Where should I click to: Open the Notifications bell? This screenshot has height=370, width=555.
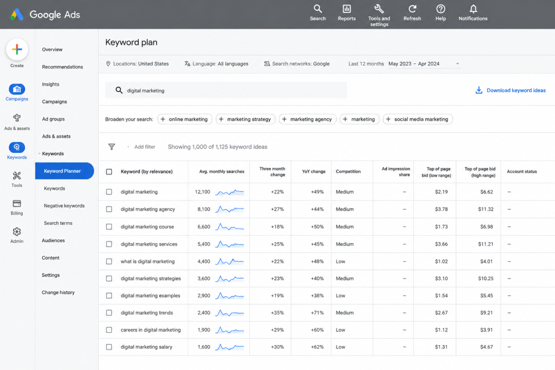pos(473,9)
